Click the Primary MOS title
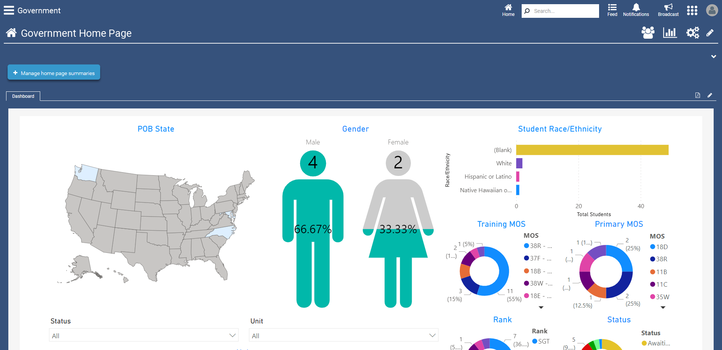 619,224
